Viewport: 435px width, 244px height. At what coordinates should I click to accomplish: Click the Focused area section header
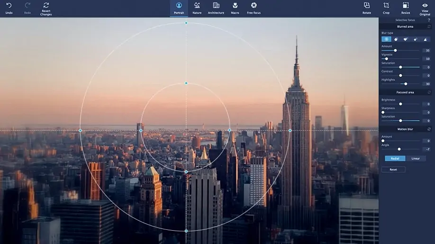coord(405,92)
